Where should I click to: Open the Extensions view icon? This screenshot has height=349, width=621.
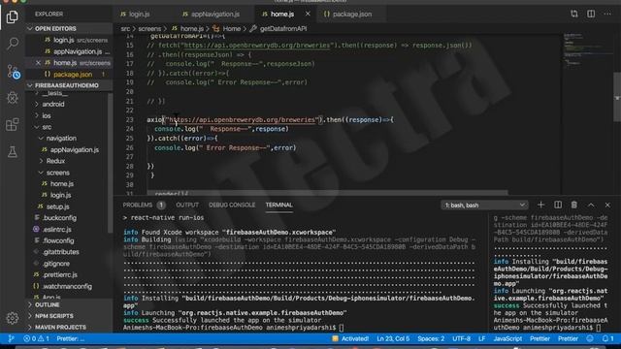(13, 125)
